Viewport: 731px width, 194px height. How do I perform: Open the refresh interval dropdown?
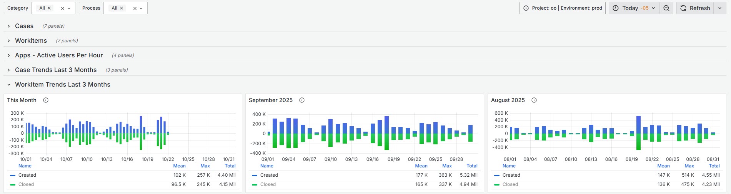coord(720,8)
